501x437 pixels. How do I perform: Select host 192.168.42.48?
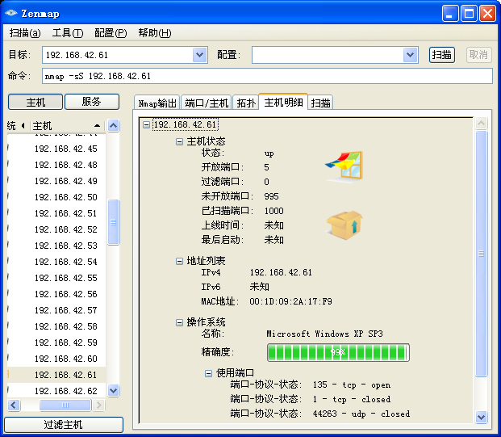coord(66,165)
